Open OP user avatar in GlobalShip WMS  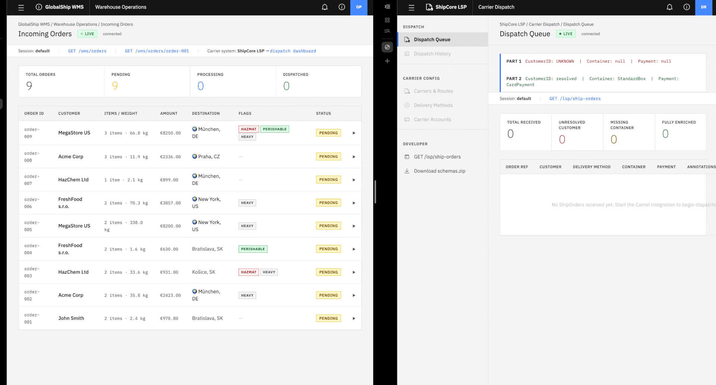pyautogui.click(x=359, y=7)
